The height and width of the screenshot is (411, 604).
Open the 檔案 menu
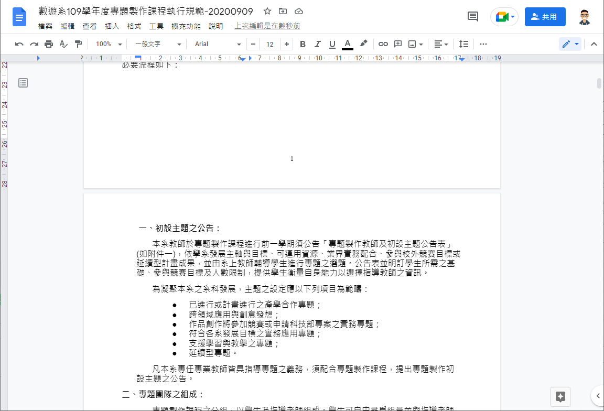pyautogui.click(x=45, y=26)
